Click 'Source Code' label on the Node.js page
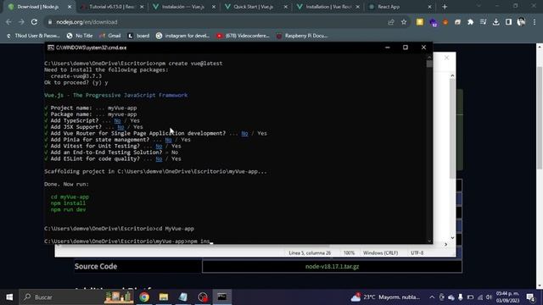 click(x=96, y=266)
